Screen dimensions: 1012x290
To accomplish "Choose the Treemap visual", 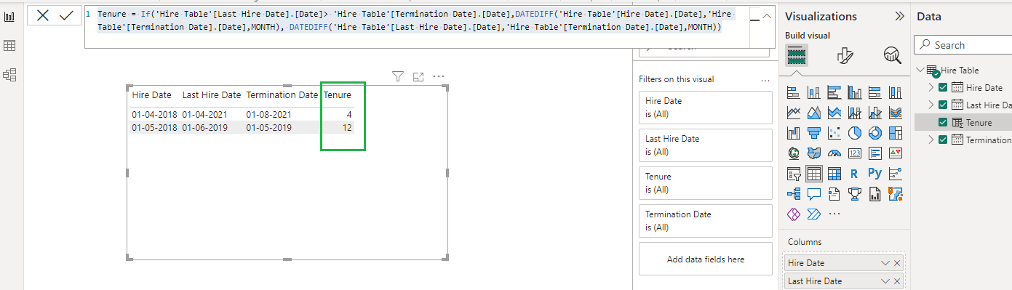I will [896, 133].
